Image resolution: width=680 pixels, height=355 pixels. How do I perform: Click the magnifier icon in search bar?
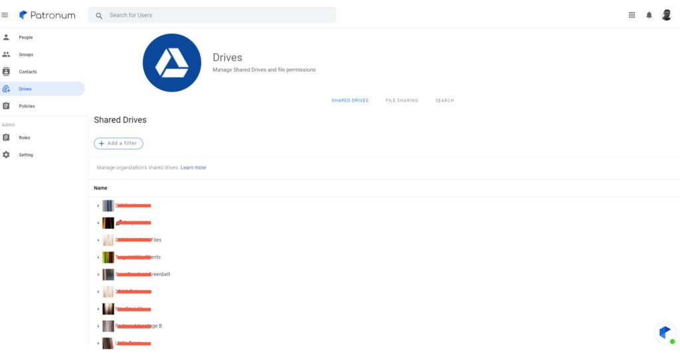99,16
